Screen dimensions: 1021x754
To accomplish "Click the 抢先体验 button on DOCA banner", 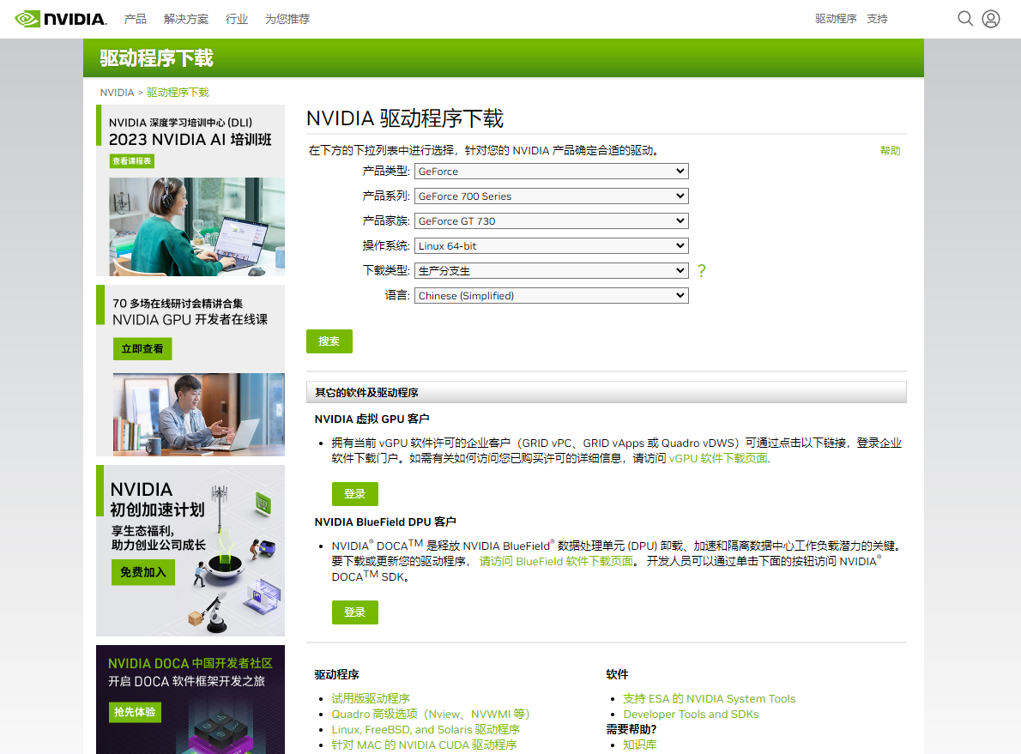I will [x=135, y=712].
